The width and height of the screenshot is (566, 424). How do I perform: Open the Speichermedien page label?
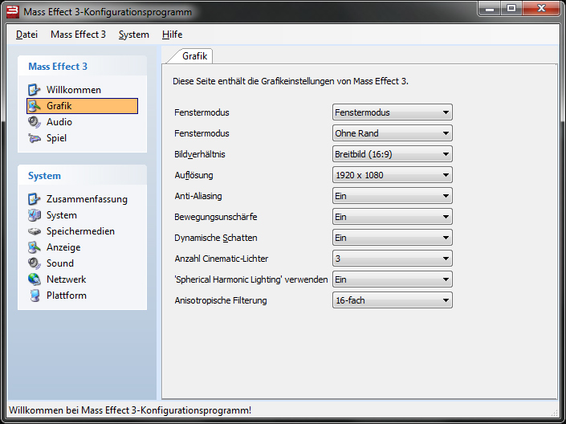point(80,231)
